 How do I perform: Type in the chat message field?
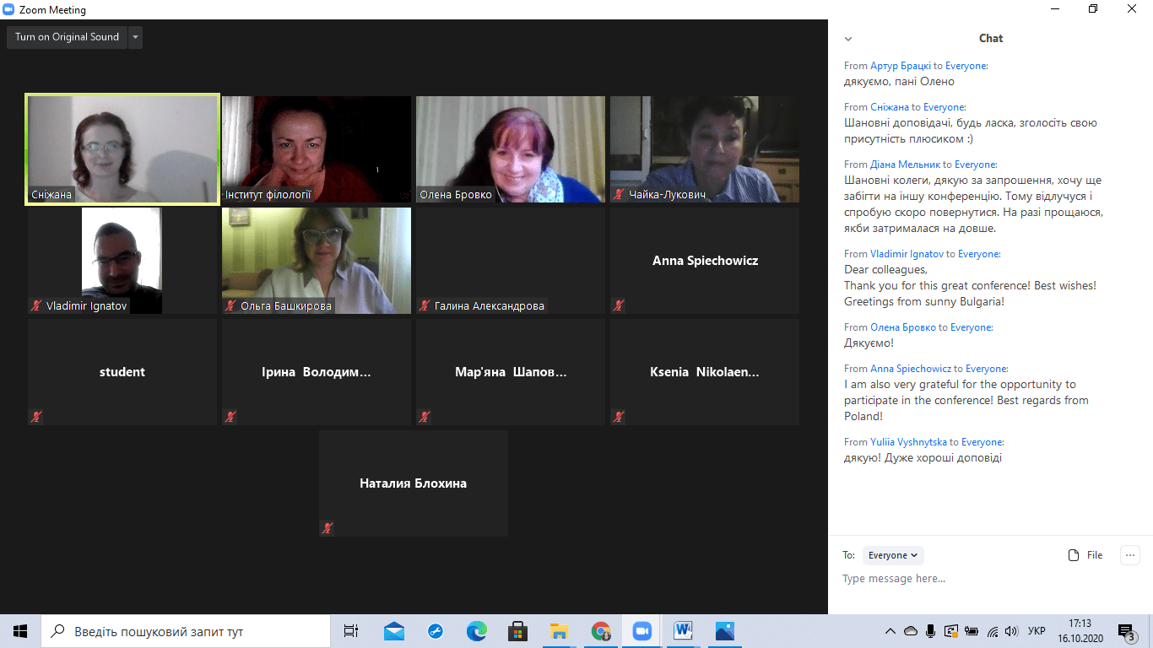(x=971, y=579)
